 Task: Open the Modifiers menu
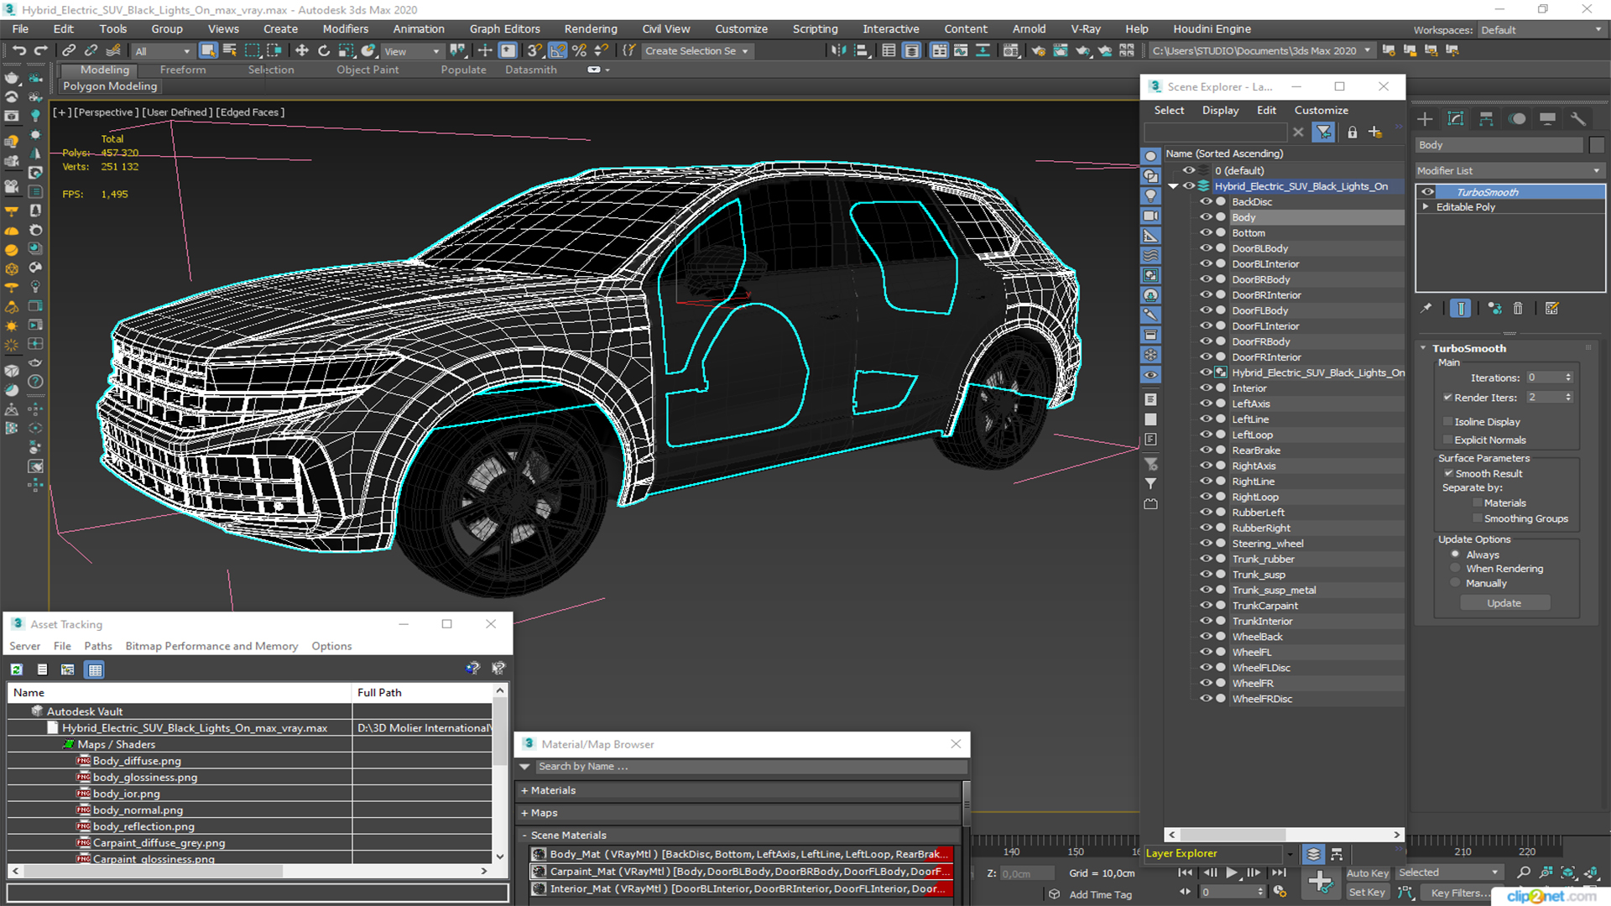346,29
